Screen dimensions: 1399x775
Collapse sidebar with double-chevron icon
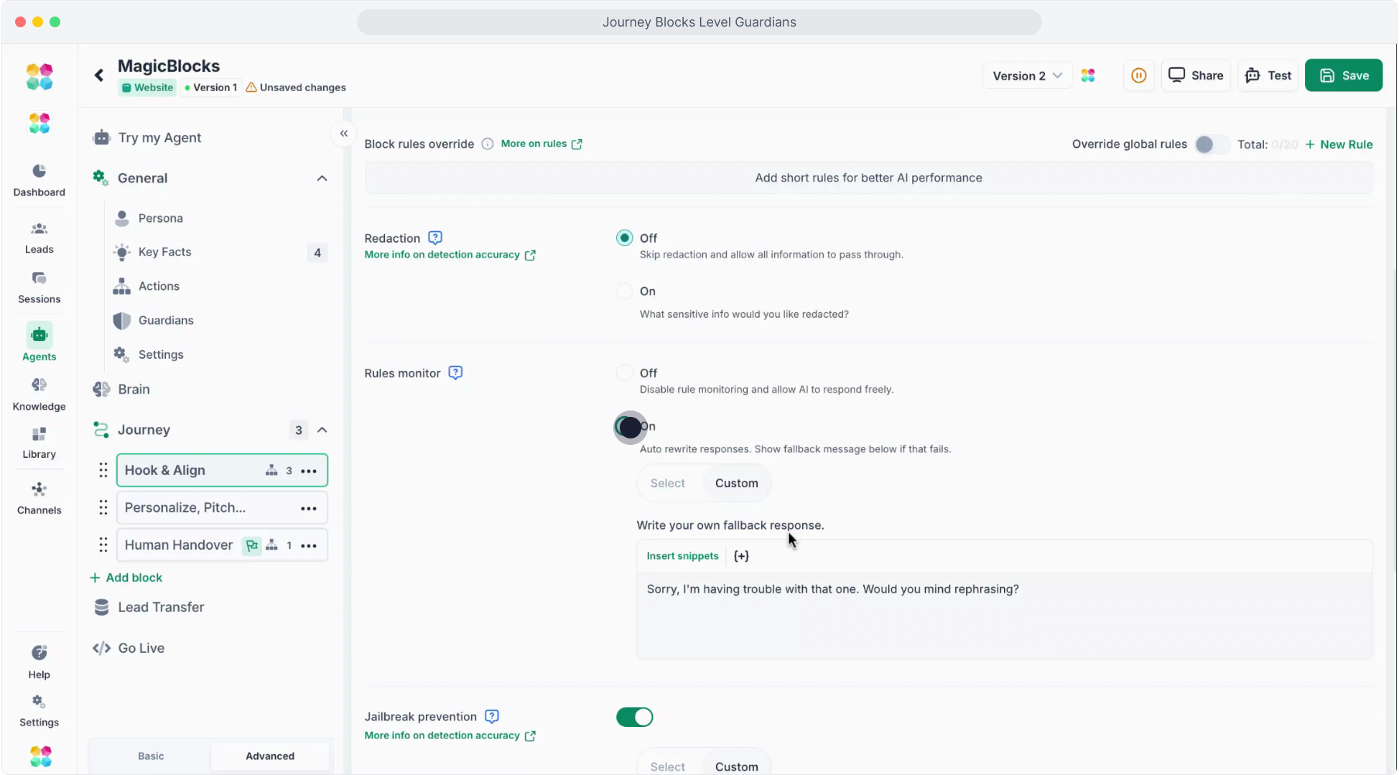pyautogui.click(x=344, y=133)
